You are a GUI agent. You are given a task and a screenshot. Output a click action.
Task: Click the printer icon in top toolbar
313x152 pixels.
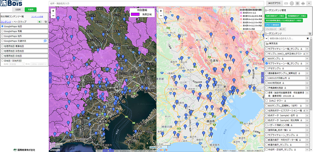pyautogui.click(x=303, y=3)
